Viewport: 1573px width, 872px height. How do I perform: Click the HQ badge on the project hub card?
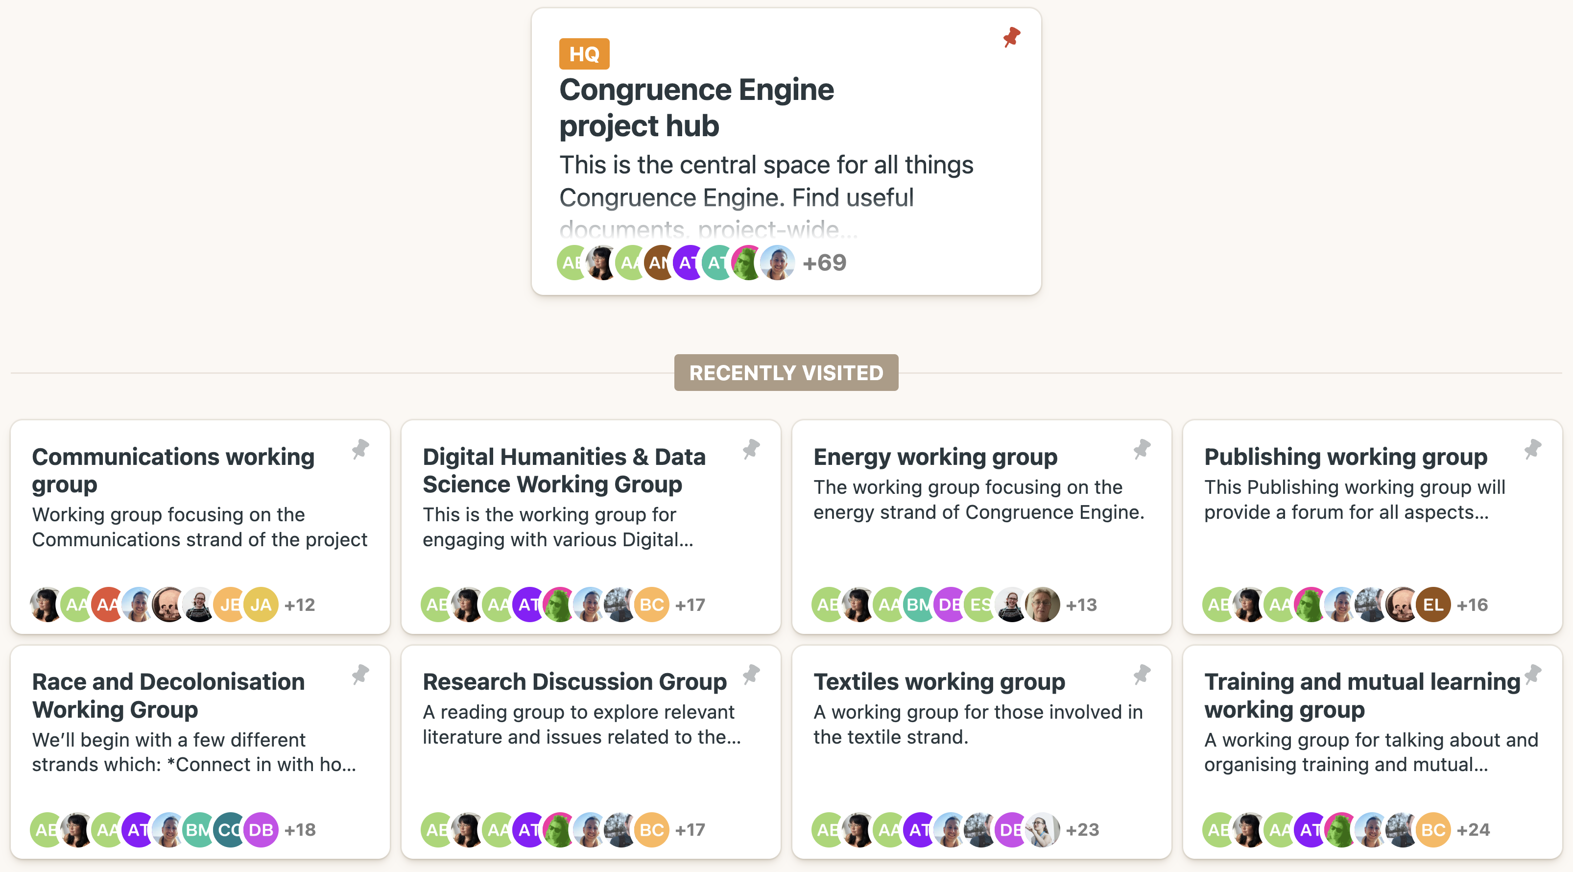(584, 54)
